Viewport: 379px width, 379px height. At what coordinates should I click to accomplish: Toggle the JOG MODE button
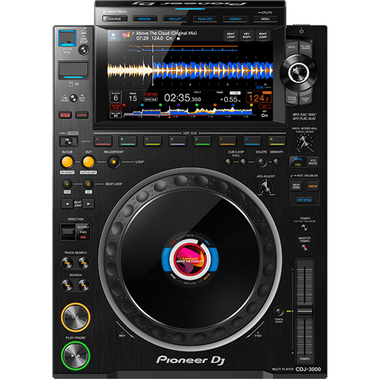pos(313,162)
